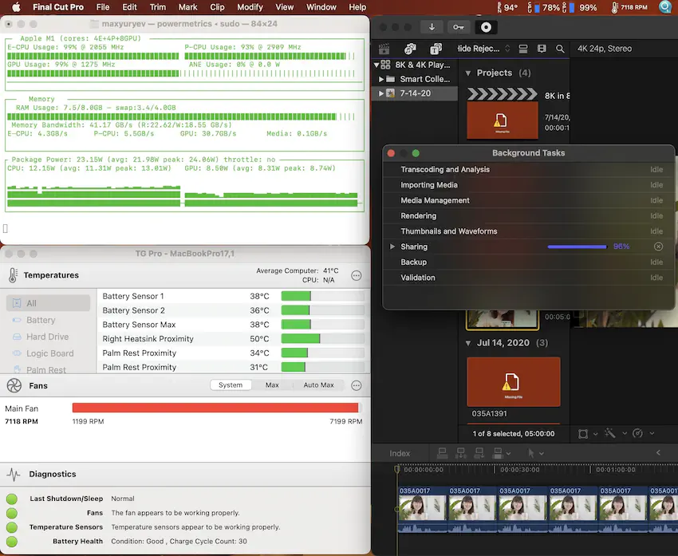
Task: Open the Hide Rejected filter dropdown
Action: pos(483,49)
